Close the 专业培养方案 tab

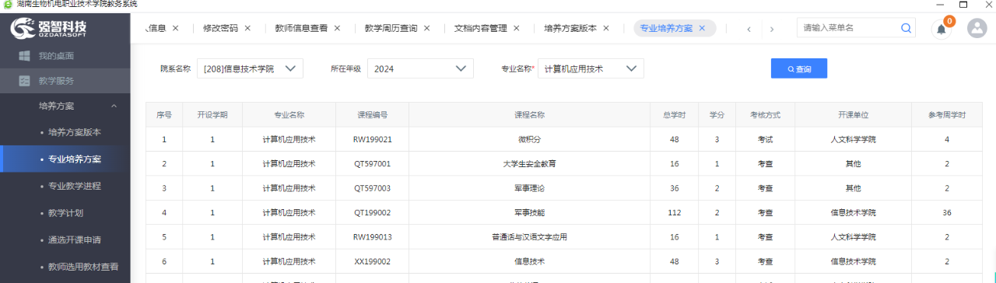tap(702, 28)
